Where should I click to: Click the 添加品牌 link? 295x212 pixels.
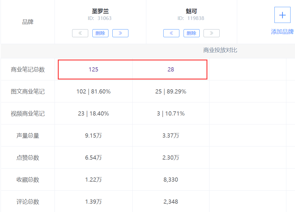tap(282, 32)
